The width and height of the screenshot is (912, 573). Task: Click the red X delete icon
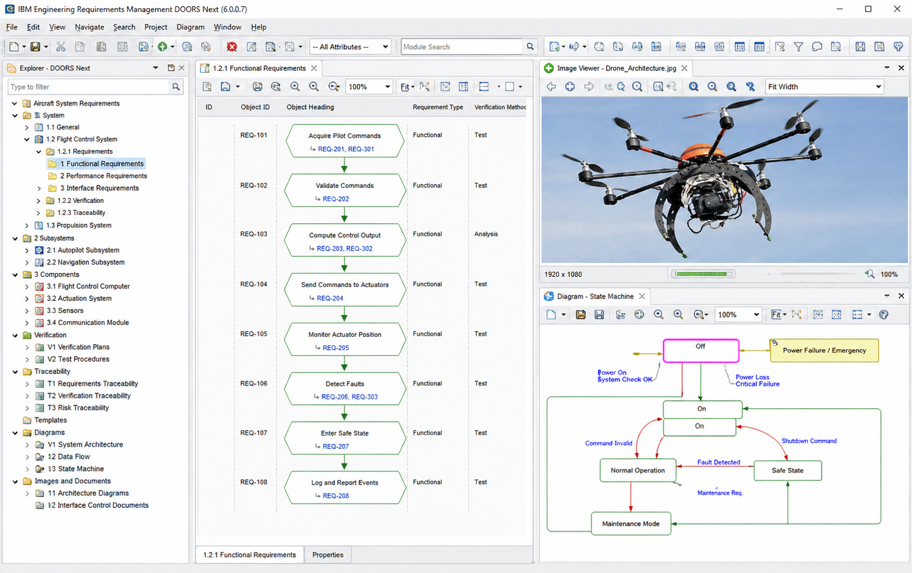tap(232, 47)
